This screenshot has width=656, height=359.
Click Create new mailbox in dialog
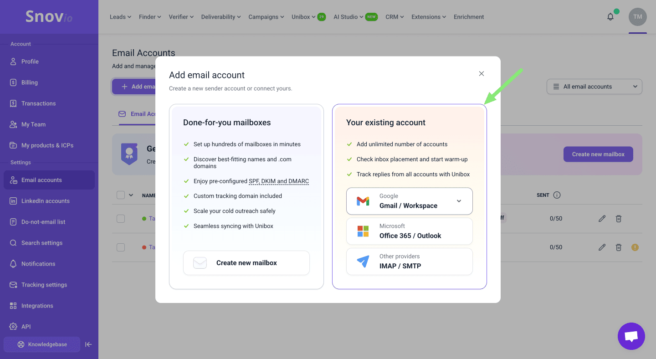click(x=246, y=263)
